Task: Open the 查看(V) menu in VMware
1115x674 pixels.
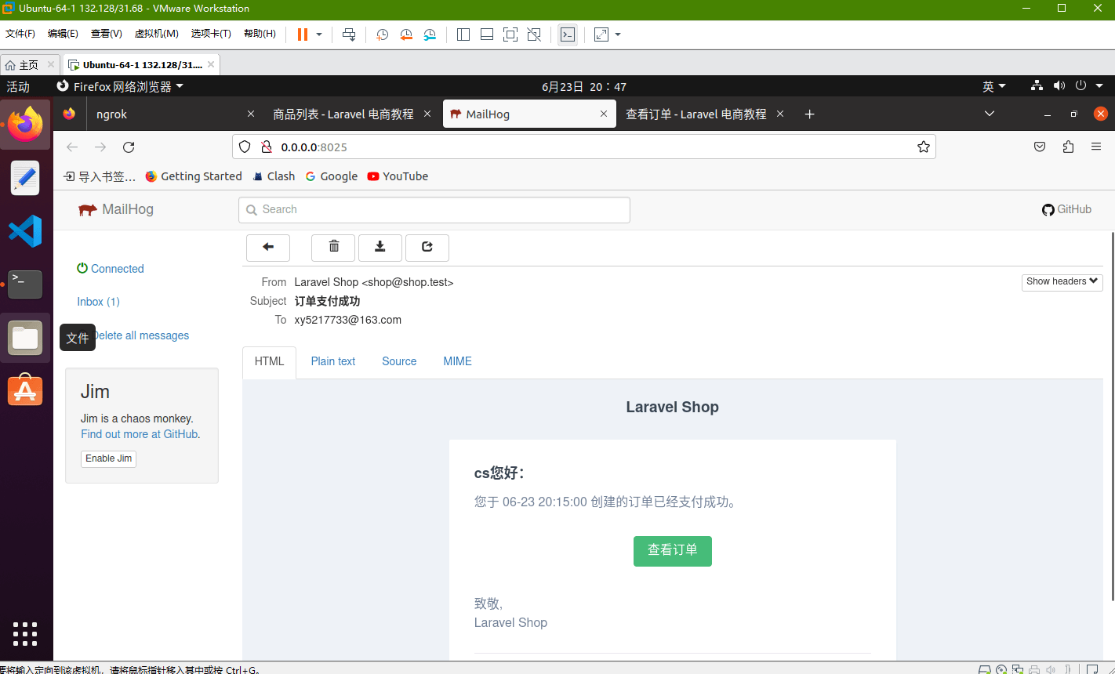Action: click(x=107, y=34)
